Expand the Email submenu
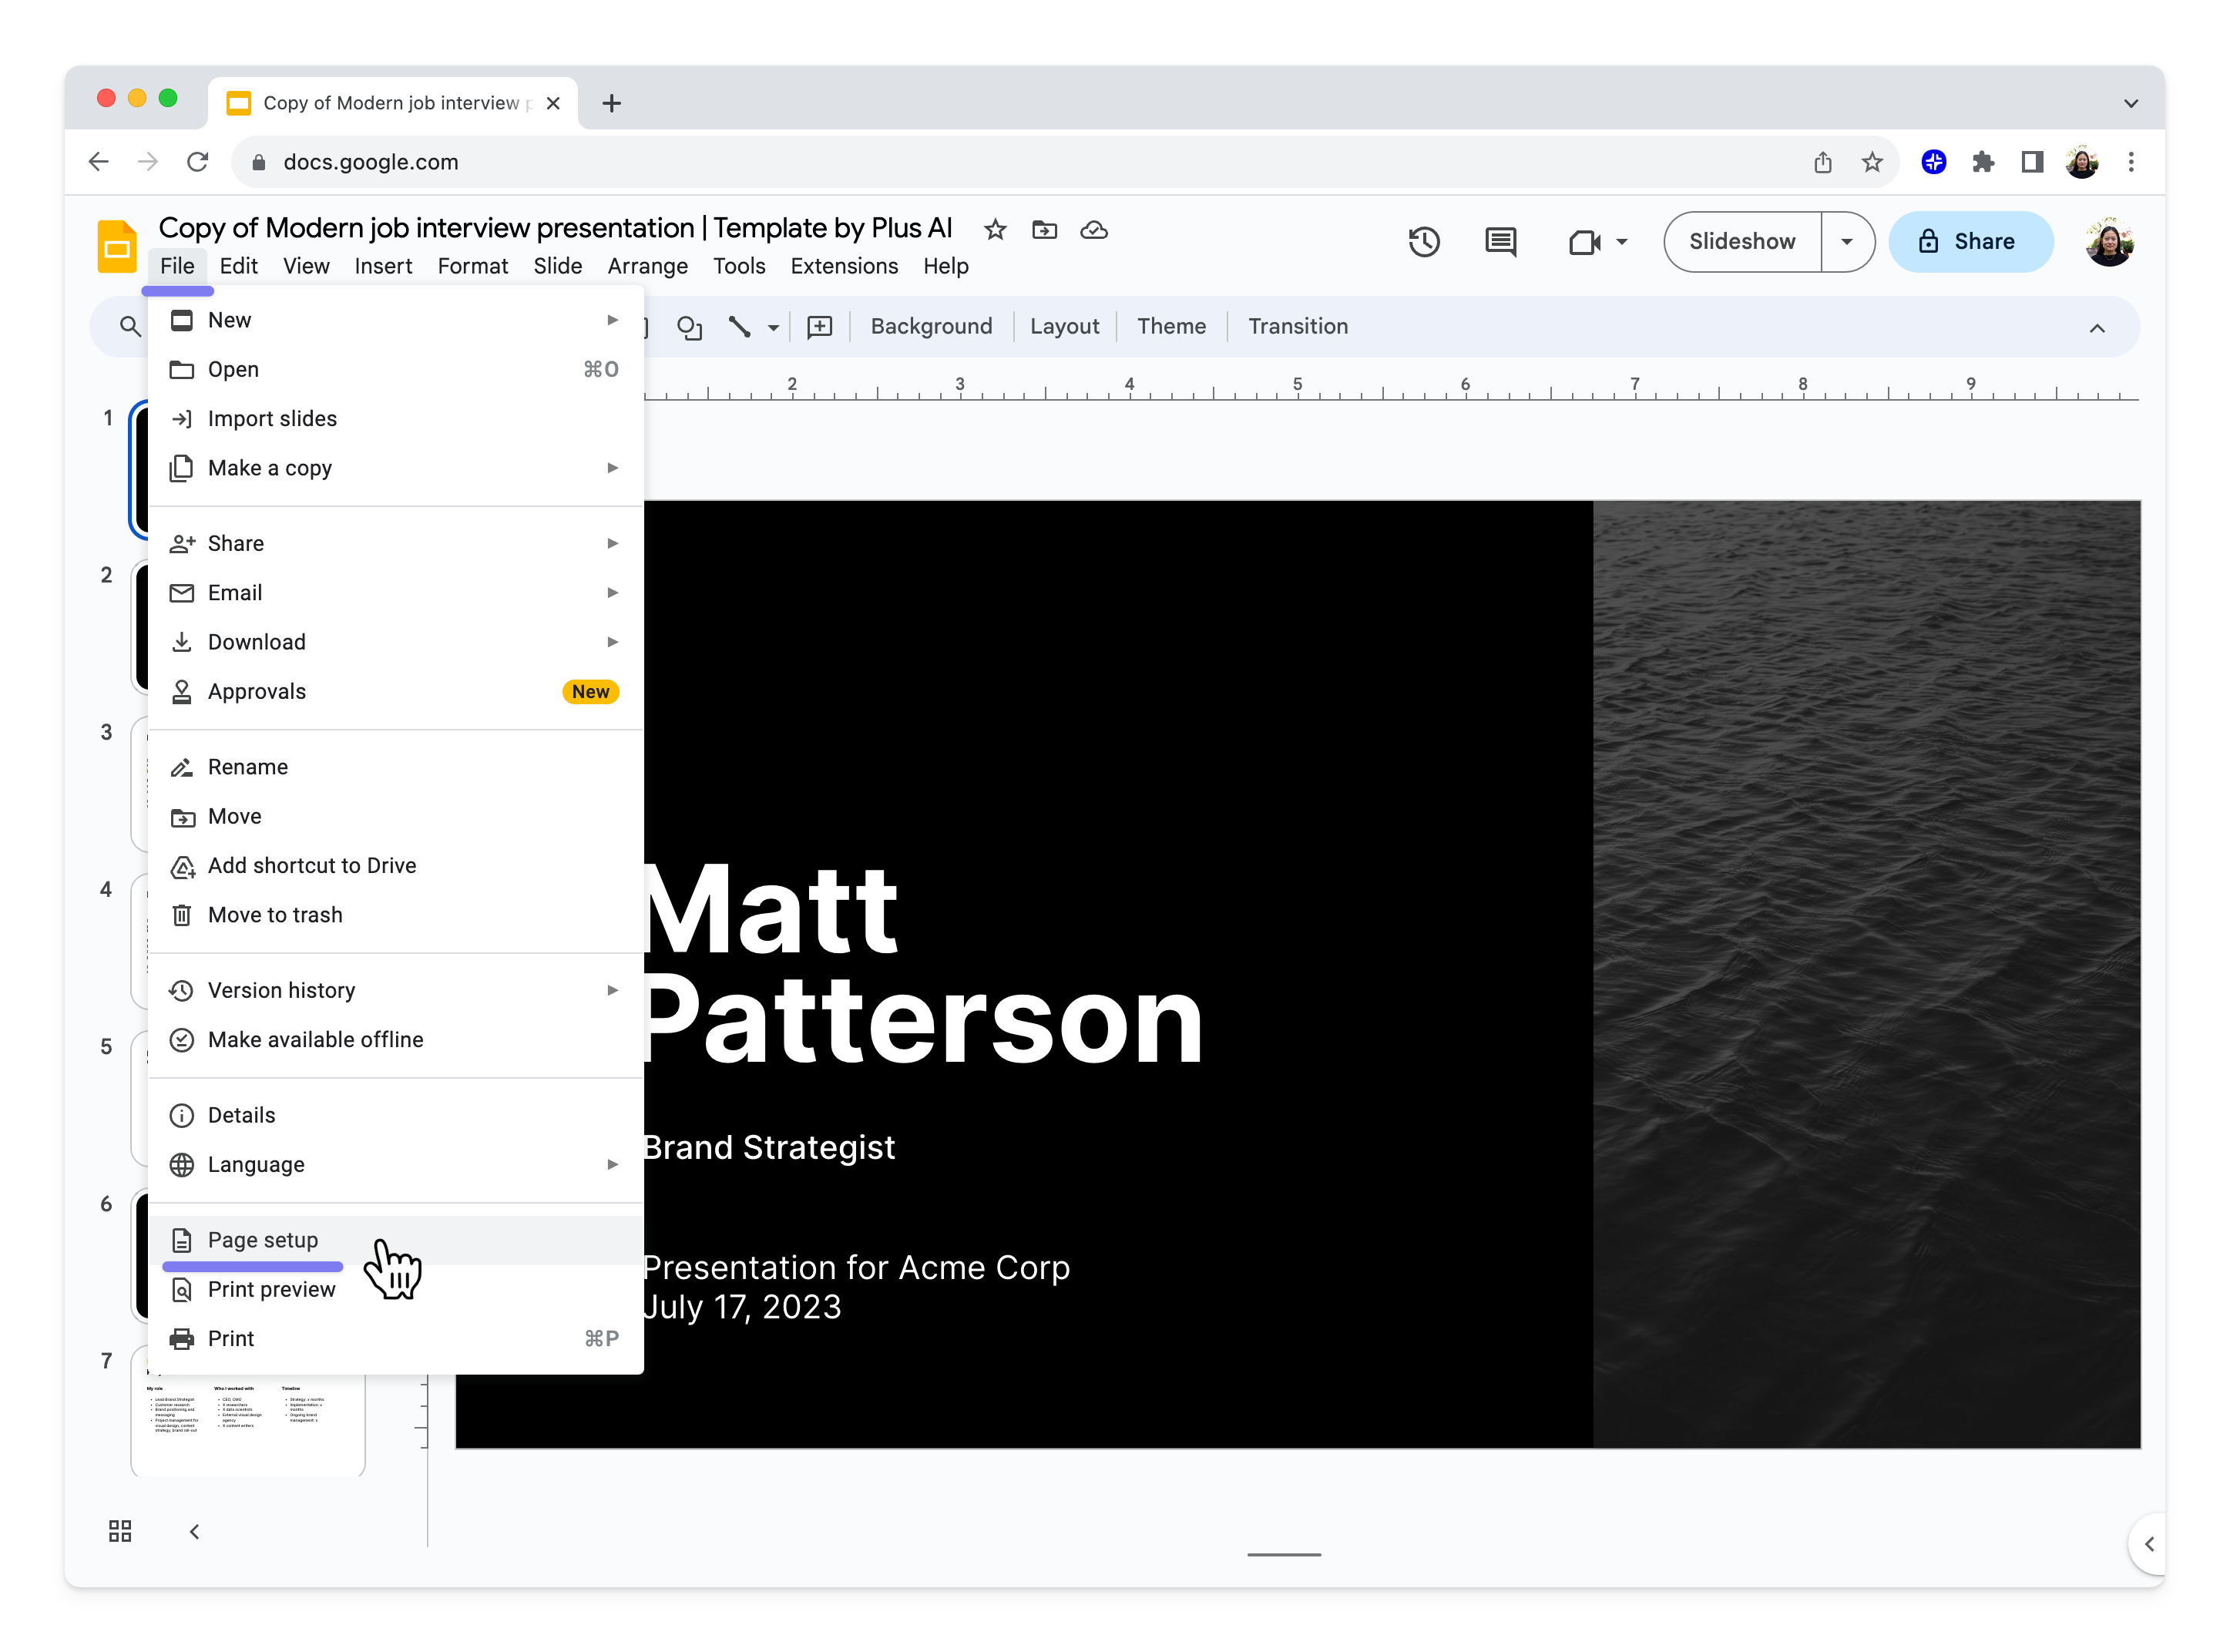Viewport: 2230px width, 1652px height. click(x=612, y=592)
